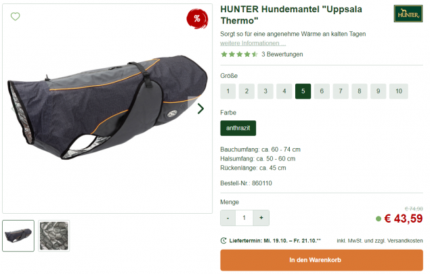The image size is (430, 274).
Task: Select size 6
Action: pos(322,91)
